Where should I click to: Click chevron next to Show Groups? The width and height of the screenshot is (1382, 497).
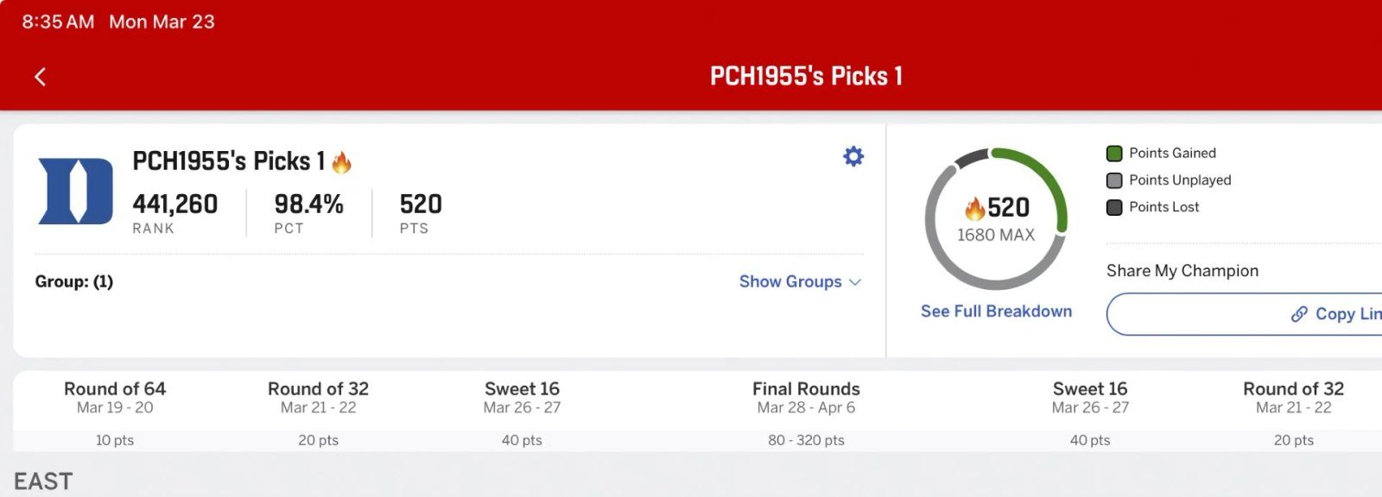click(855, 282)
